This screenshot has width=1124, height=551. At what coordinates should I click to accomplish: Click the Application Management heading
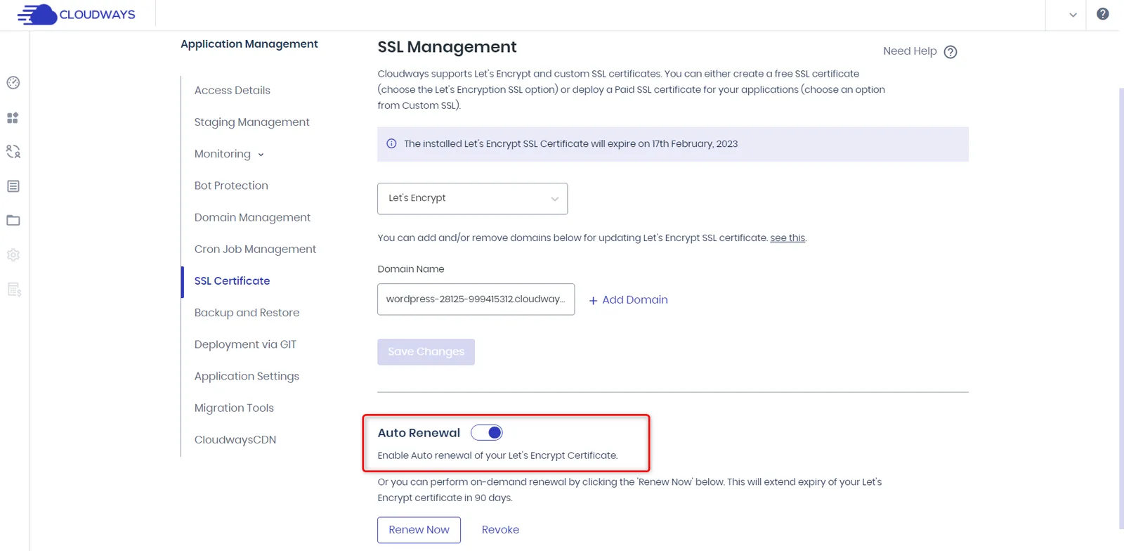pyautogui.click(x=249, y=44)
